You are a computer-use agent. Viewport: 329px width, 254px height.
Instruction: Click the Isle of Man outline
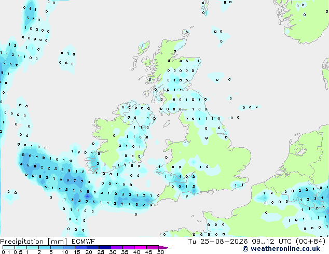point(167,124)
